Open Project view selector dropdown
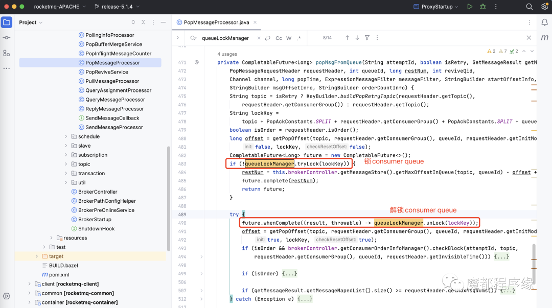552x308 pixels. point(31,22)
